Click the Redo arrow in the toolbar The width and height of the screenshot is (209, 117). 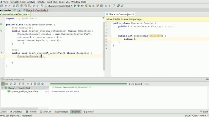(9, 6)
